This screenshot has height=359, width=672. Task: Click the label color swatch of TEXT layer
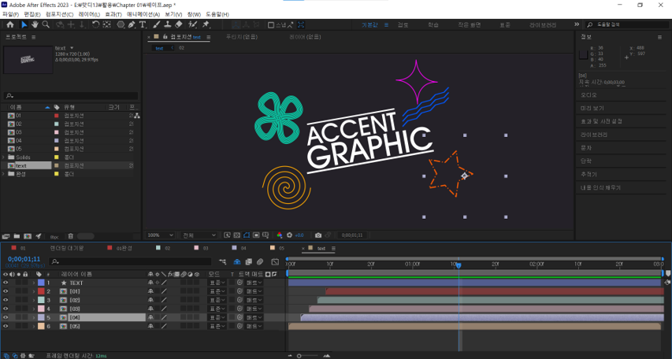click(x=41, y=283)
